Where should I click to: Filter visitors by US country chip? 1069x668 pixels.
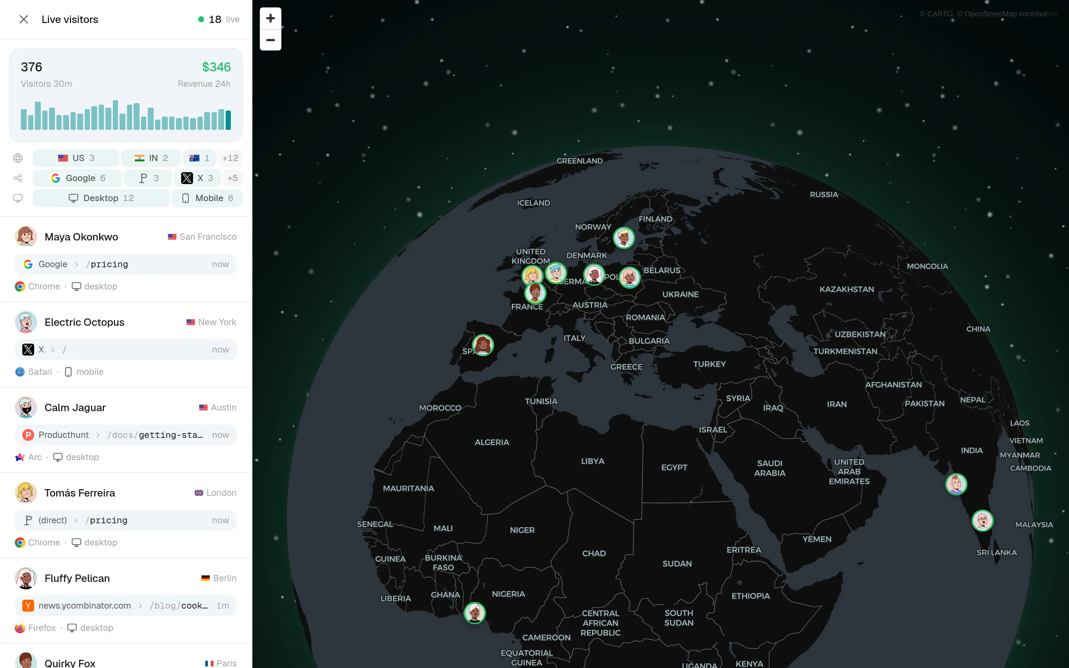(x=76, y=158)
